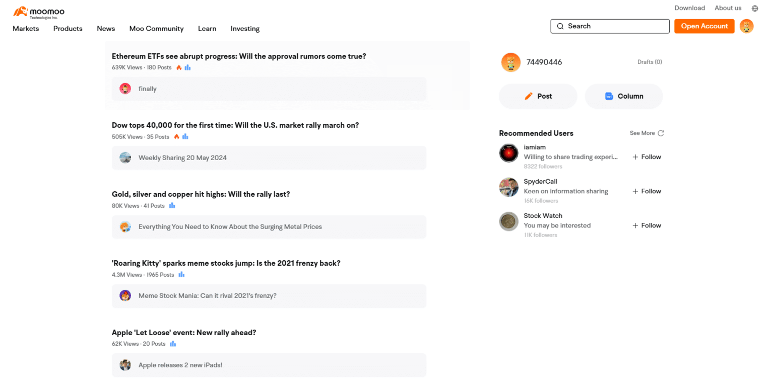Follow the Stock Watch account
774x388 pixels.
coord(647,225)
